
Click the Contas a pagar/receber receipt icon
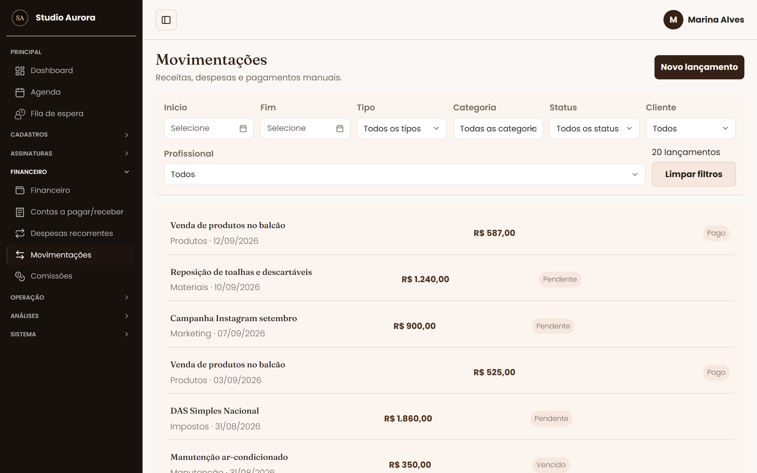(20, 212)
